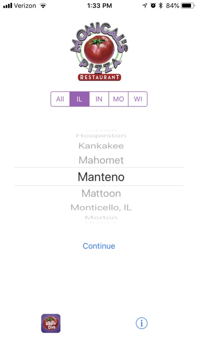Image resolution: width=198 pixels, height=353 pixels.
Task: Choose Mattoon in the location picker
Action: [101, 193]
